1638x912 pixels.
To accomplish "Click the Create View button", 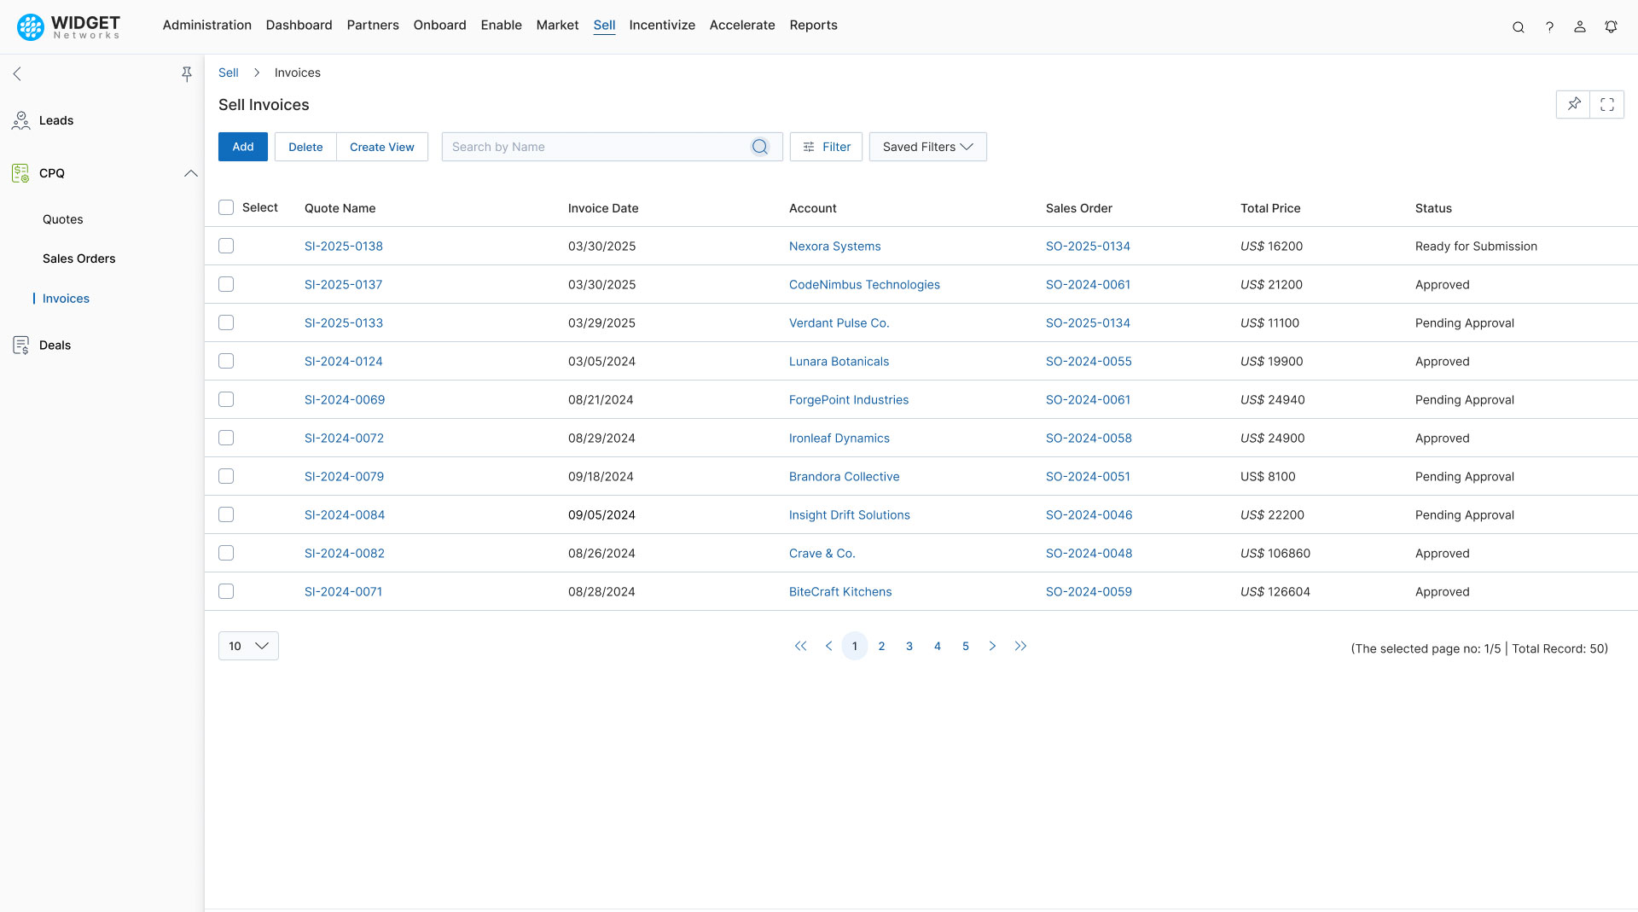I will 382,147.
